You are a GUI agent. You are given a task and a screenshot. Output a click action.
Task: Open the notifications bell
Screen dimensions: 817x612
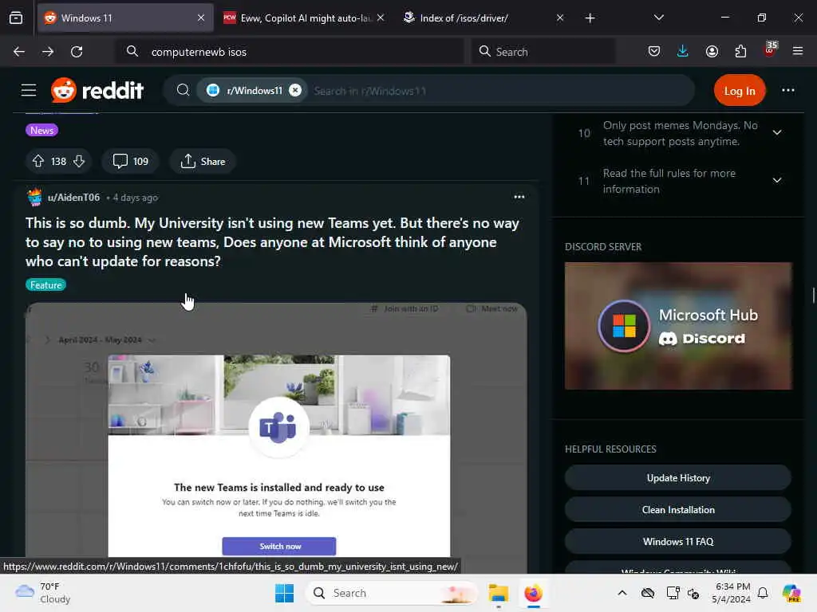763,593
